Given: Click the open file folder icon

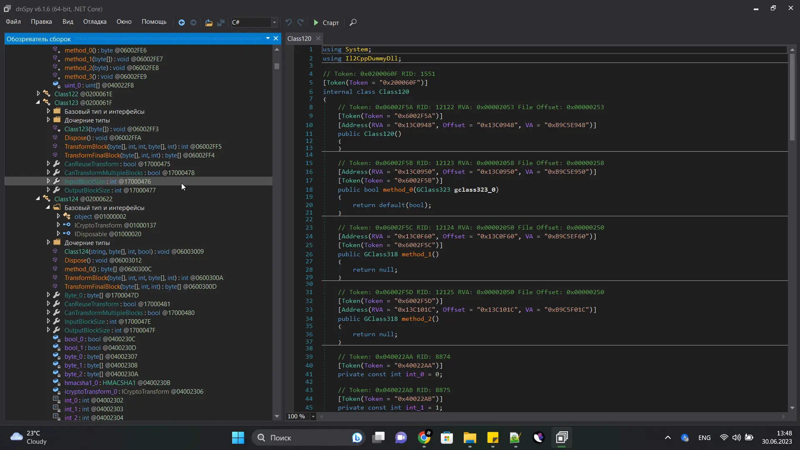Looking at the screenshot, I should click(x=209, y=22).
